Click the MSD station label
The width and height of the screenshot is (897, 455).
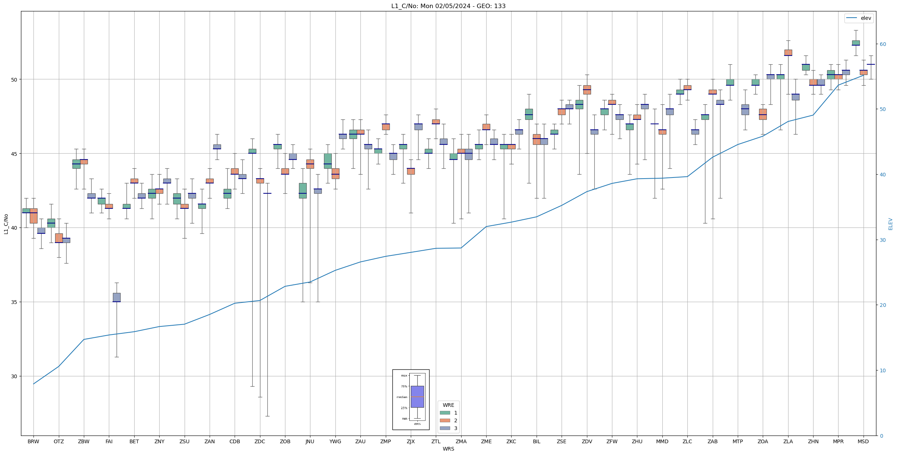863,441
